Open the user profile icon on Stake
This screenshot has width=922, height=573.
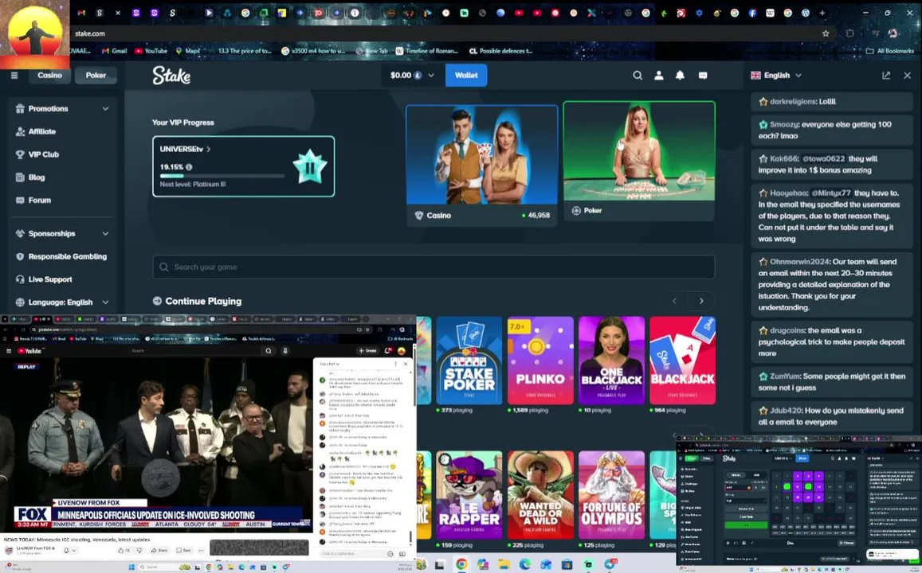coord(659,75)
